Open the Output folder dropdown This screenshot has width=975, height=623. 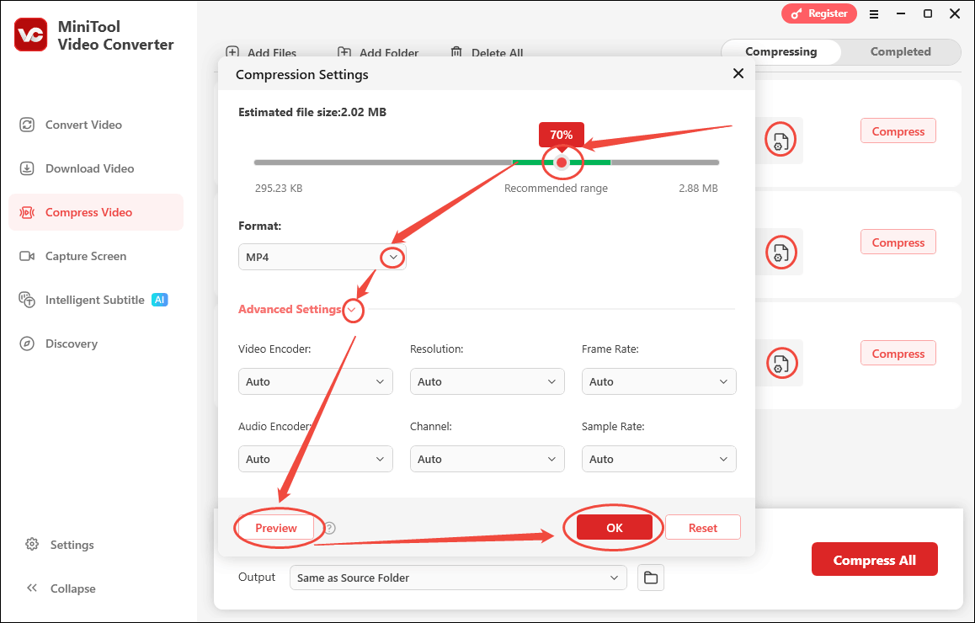458,578
